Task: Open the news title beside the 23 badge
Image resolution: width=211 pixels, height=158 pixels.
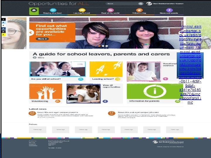Action: (x=58, y=112)
